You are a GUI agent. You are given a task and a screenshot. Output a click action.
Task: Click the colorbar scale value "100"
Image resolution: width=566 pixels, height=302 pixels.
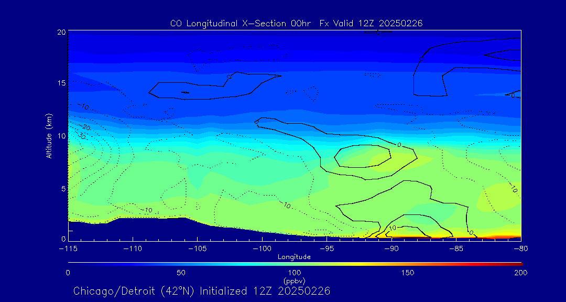[294, 273]
